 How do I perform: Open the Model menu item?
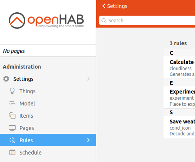27,104
